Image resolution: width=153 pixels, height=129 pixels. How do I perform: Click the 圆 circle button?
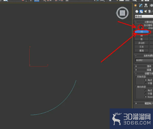pos(142,35)
